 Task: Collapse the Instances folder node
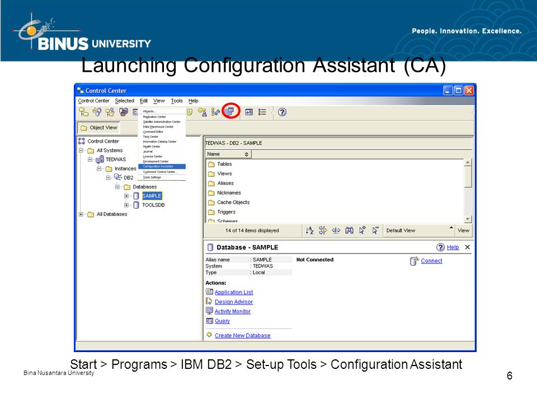(x=99, y=168)
